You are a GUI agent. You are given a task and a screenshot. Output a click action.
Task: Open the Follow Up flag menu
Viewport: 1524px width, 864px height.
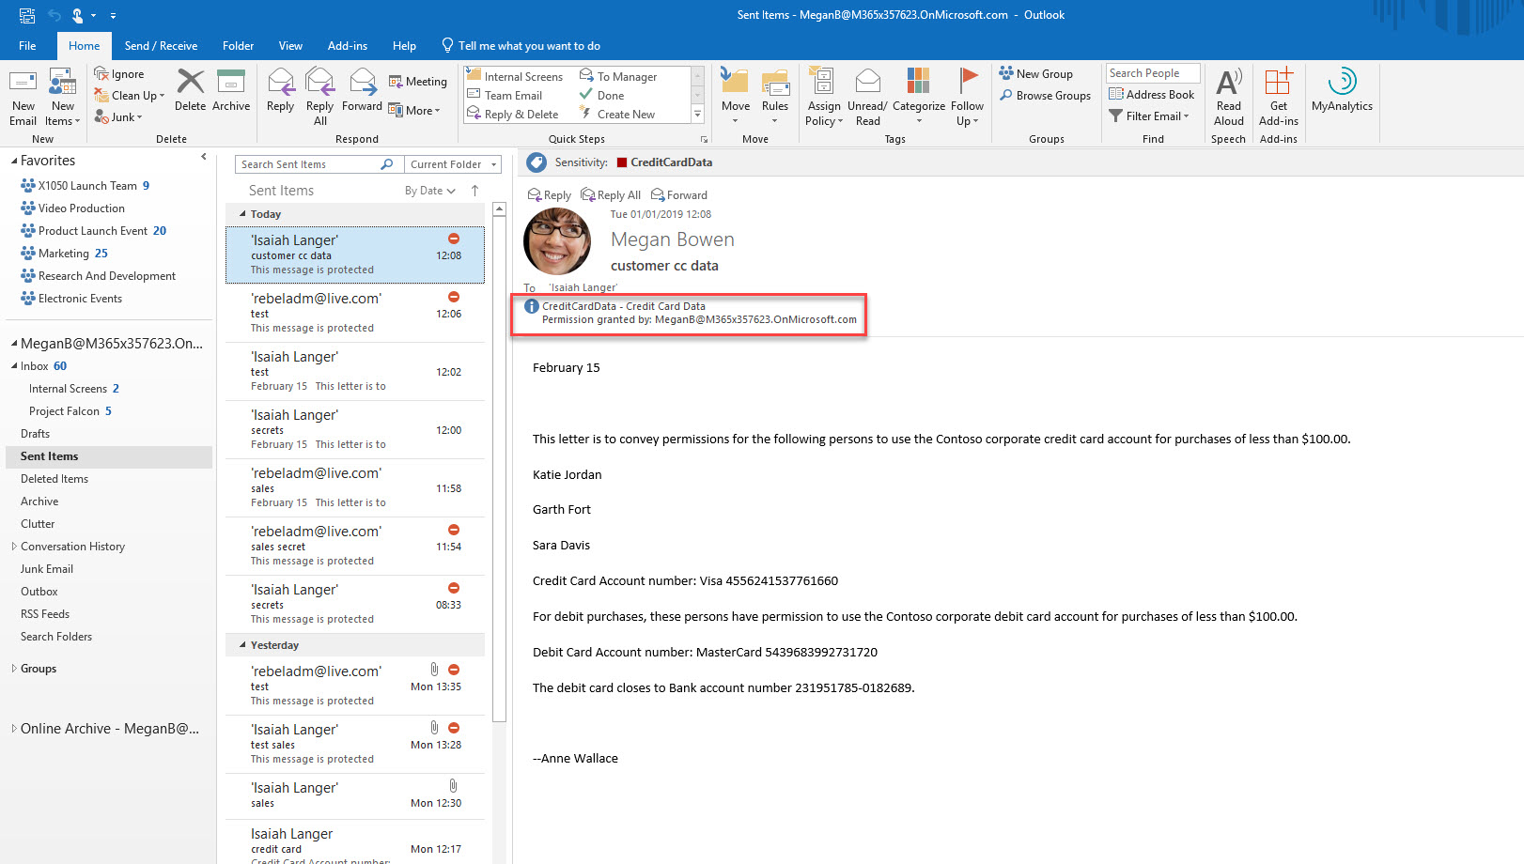click(967, 97)
